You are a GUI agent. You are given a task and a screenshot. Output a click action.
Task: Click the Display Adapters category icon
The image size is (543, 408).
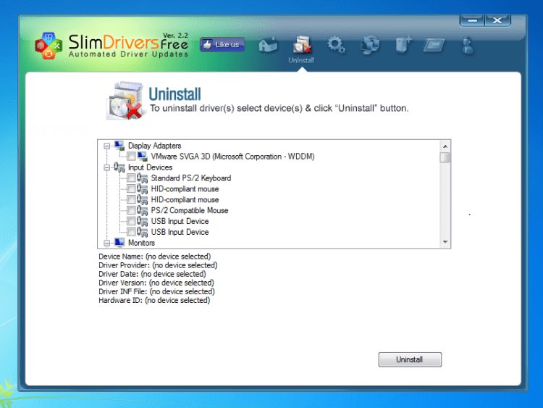coord(119,146)
